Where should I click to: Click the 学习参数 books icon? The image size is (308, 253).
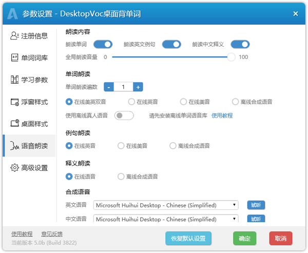click(14, 80)
